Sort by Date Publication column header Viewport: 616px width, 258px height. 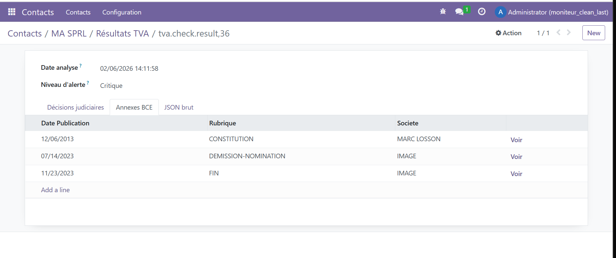pos(116,123)
